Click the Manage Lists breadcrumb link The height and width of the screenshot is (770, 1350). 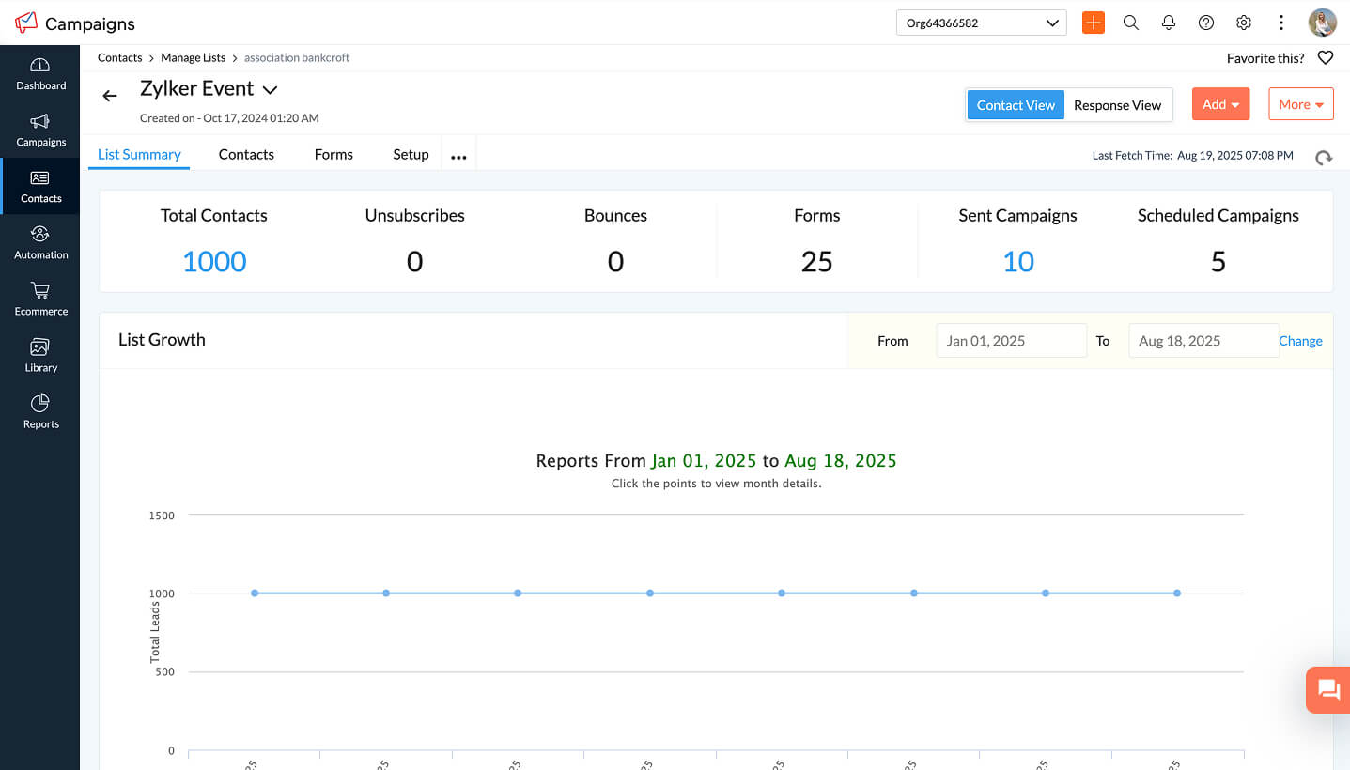[194, 58]
